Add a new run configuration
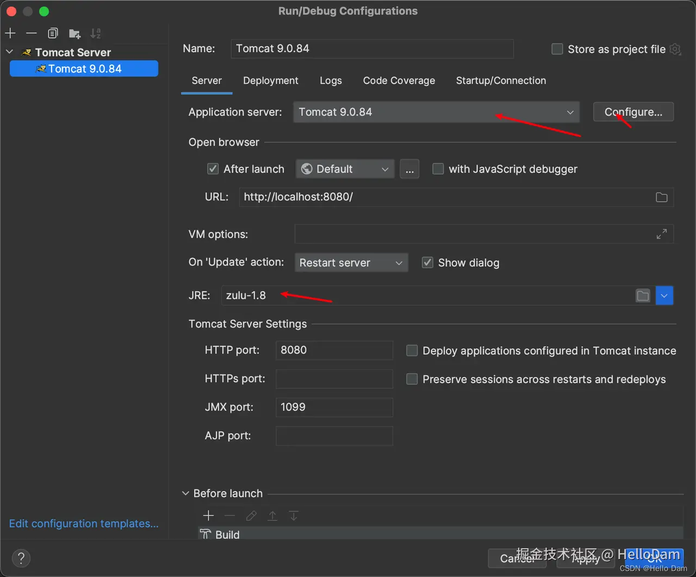The image size is (696, 577). (x=10, y=33)
